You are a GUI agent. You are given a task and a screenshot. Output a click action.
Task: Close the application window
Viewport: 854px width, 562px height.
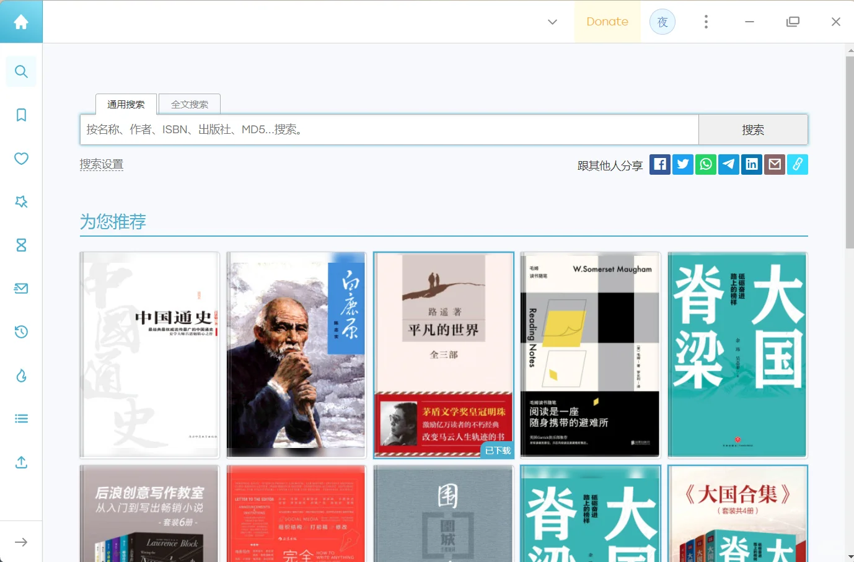tap(836, 22)
